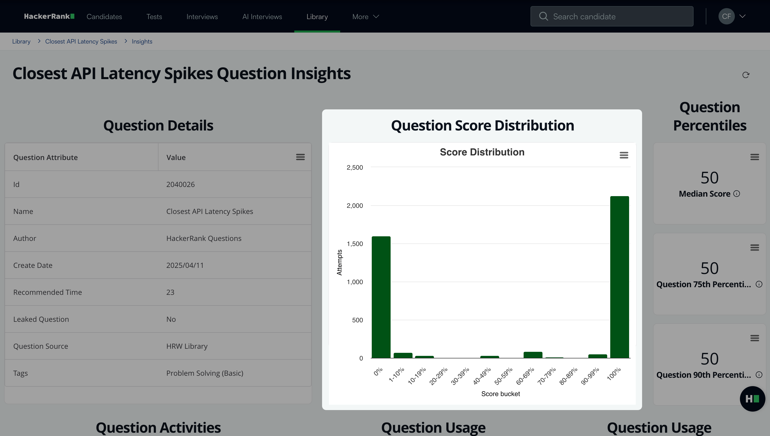Open the Median Score card menu icon

coord(754,157)
